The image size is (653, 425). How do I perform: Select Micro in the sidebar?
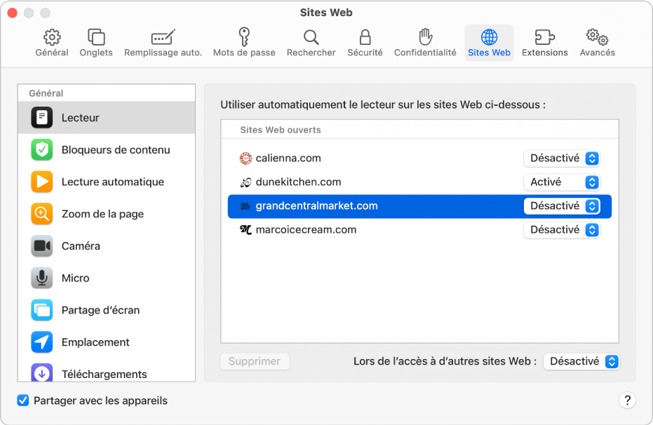(107, 278)
